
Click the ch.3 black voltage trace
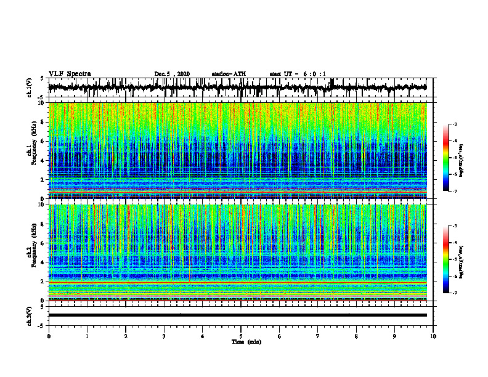237,315
